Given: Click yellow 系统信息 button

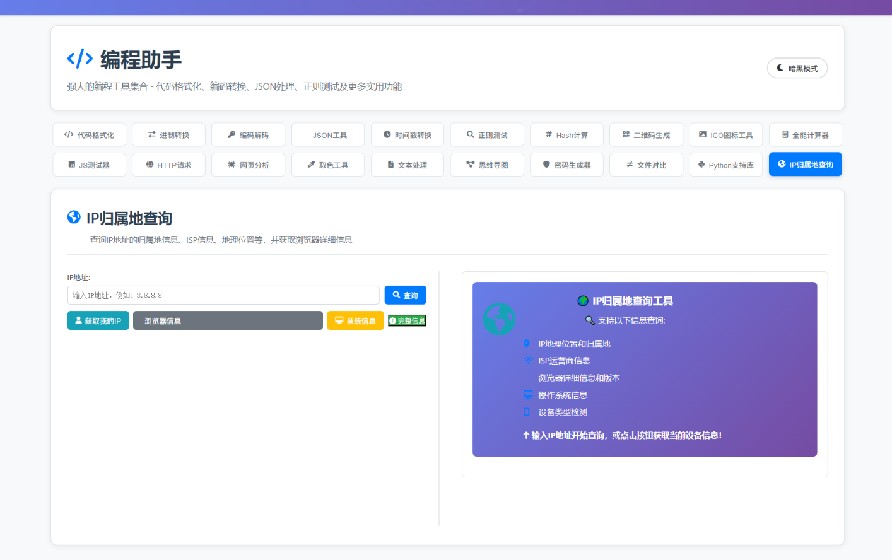Looking at the screenshot, I should coord(355,320).
